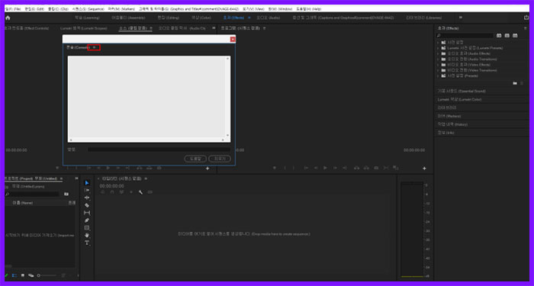Switch to Color workspace
534x286 pixels.
(x=201, y=18)
